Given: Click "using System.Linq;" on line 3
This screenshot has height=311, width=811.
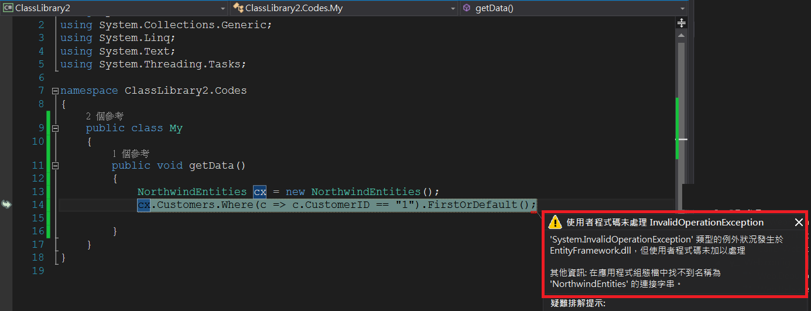Looking at the screenshot, I should click(x=118, y=38).
